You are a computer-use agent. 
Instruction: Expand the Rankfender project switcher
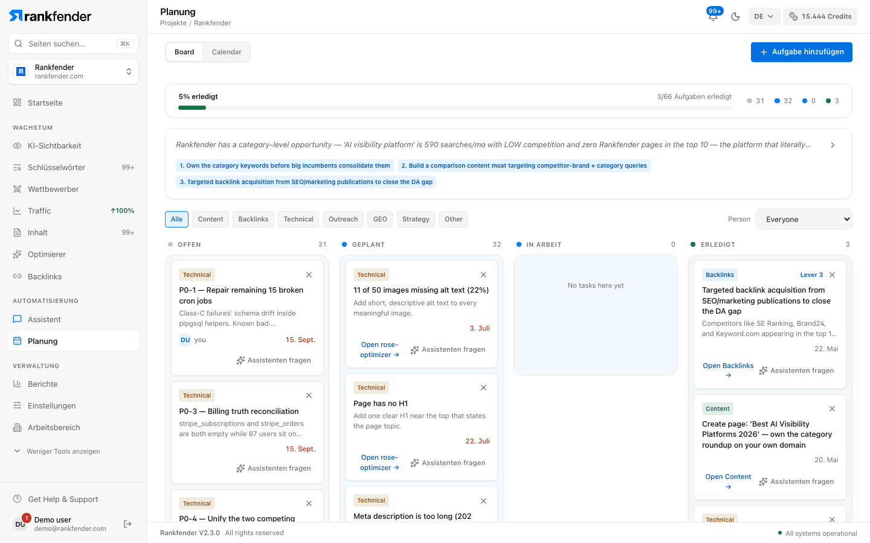coord(73,72)
